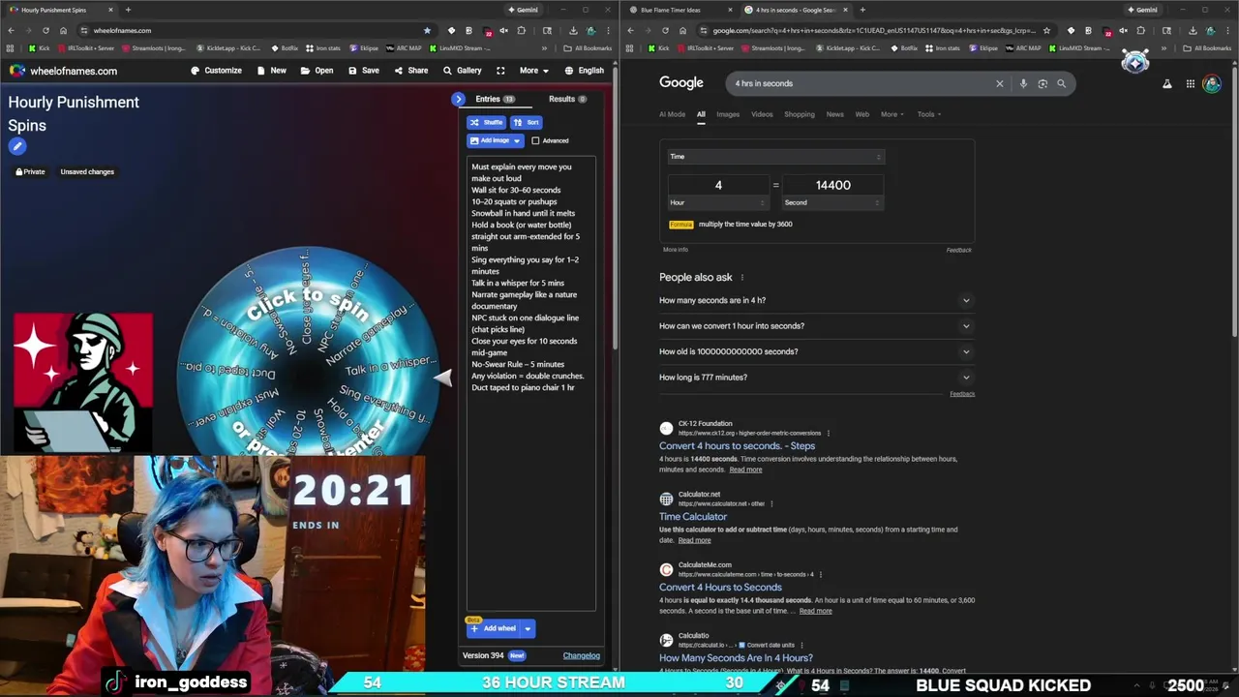The image size is (1239, 697).
Task: Open the Add image dropdown arrow
Action: click(x=517, y=140)
